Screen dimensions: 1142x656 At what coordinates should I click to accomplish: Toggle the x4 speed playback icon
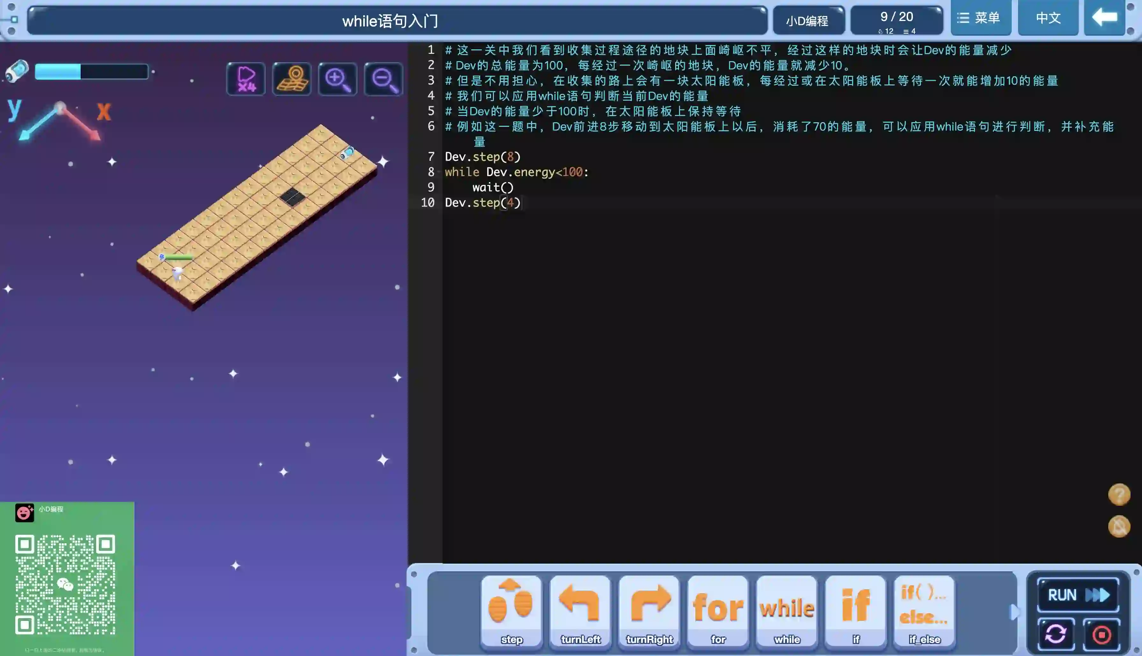[246, 79]
